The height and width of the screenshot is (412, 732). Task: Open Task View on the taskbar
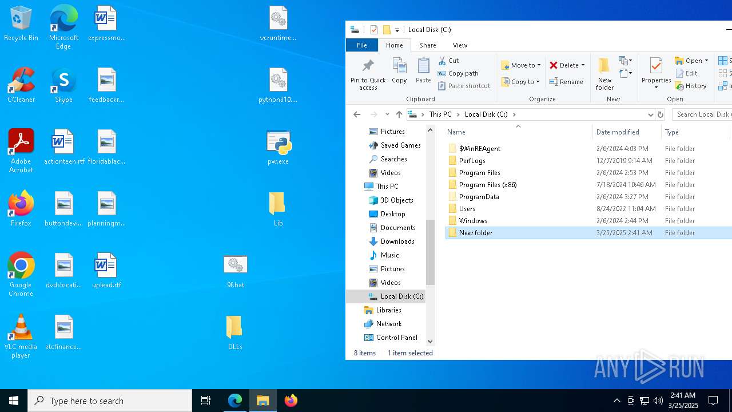coord(206,401)
